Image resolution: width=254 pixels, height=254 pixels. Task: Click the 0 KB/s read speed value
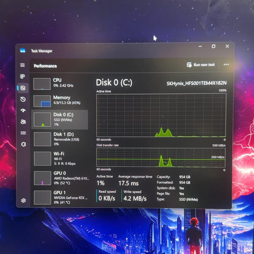107,198
